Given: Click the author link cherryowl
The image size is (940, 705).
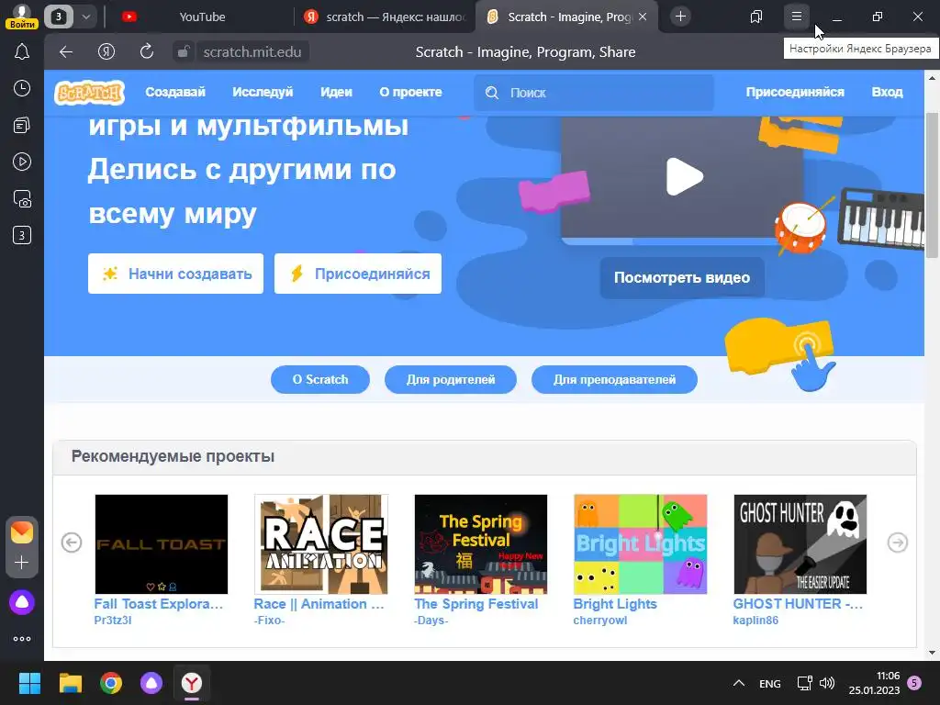Looking at the screenshot, I should [600, 621].
